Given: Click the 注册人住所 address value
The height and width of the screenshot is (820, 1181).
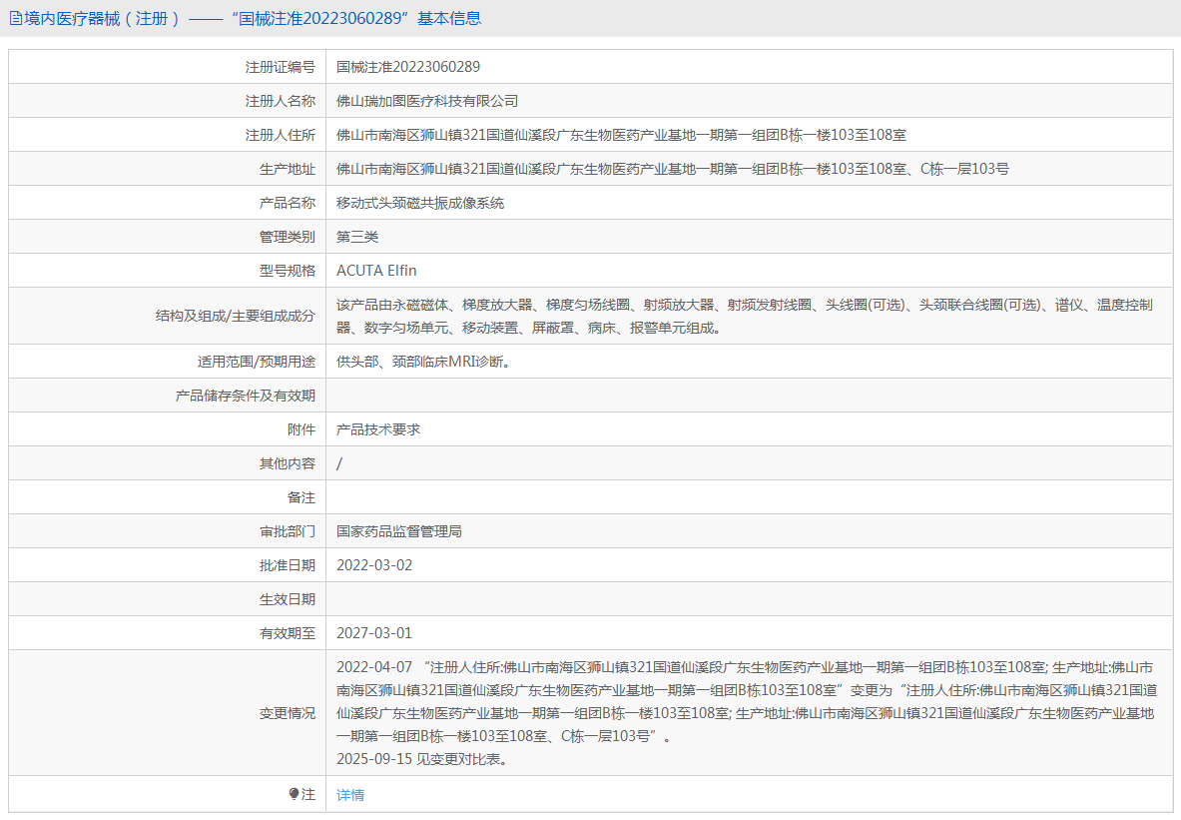Looking at the screenshot, I should click(x=621, y=135).
